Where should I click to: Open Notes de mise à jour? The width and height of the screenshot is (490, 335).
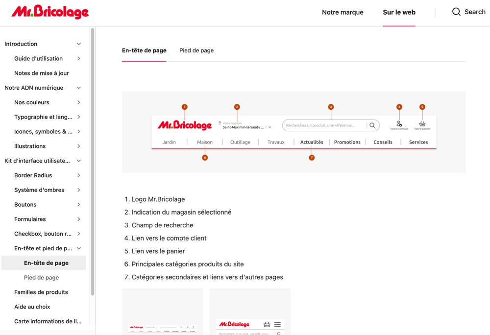coord(42,73)
